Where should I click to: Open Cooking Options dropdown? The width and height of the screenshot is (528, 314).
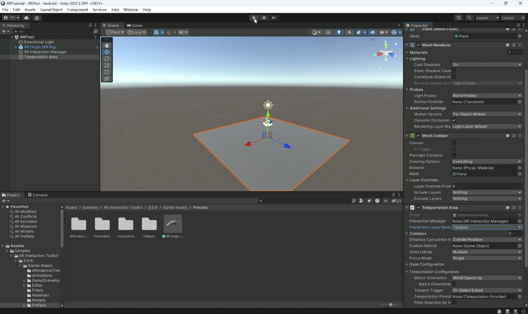pos(487,162)
